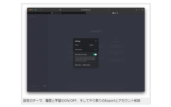This screenshot has height=107, width=171.
Task: Click the Safari sidebar toggle icon
Action: [x=36, y=10]
